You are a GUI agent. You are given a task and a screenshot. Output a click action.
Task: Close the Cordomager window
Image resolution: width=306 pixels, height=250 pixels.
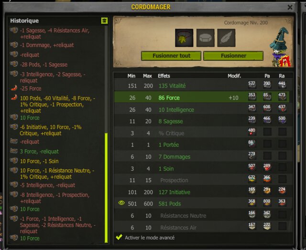coord(290,7)
